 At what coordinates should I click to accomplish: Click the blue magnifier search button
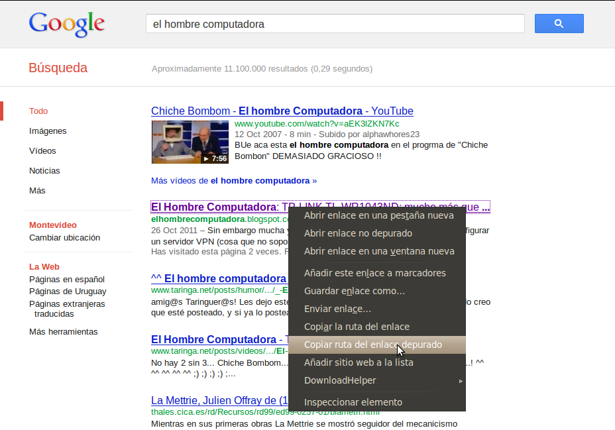[x=559, y=23]
